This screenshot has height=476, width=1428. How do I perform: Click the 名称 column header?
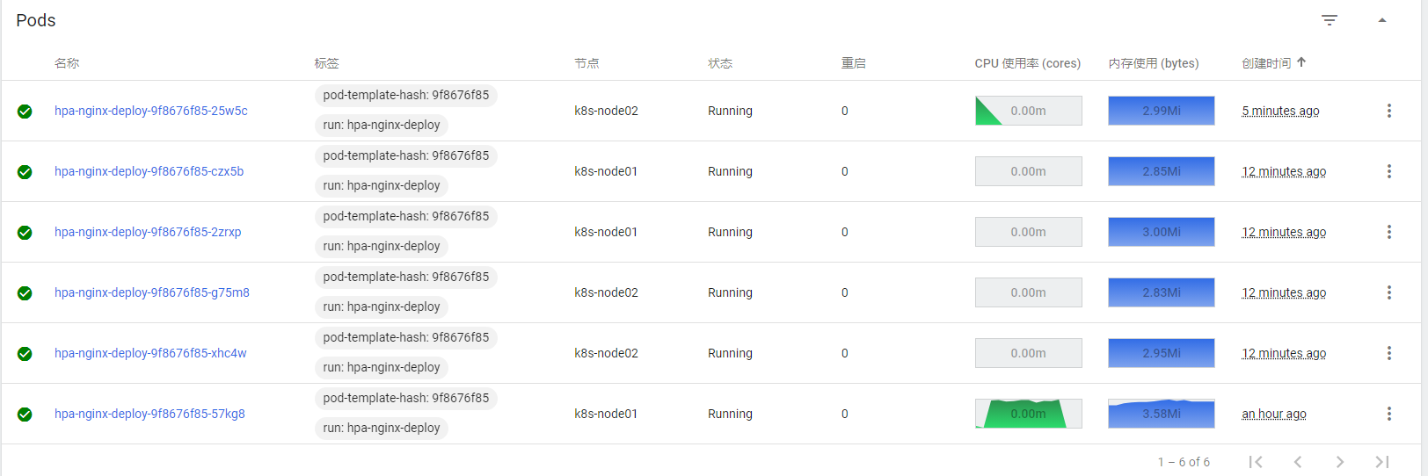tap(67, 63)
